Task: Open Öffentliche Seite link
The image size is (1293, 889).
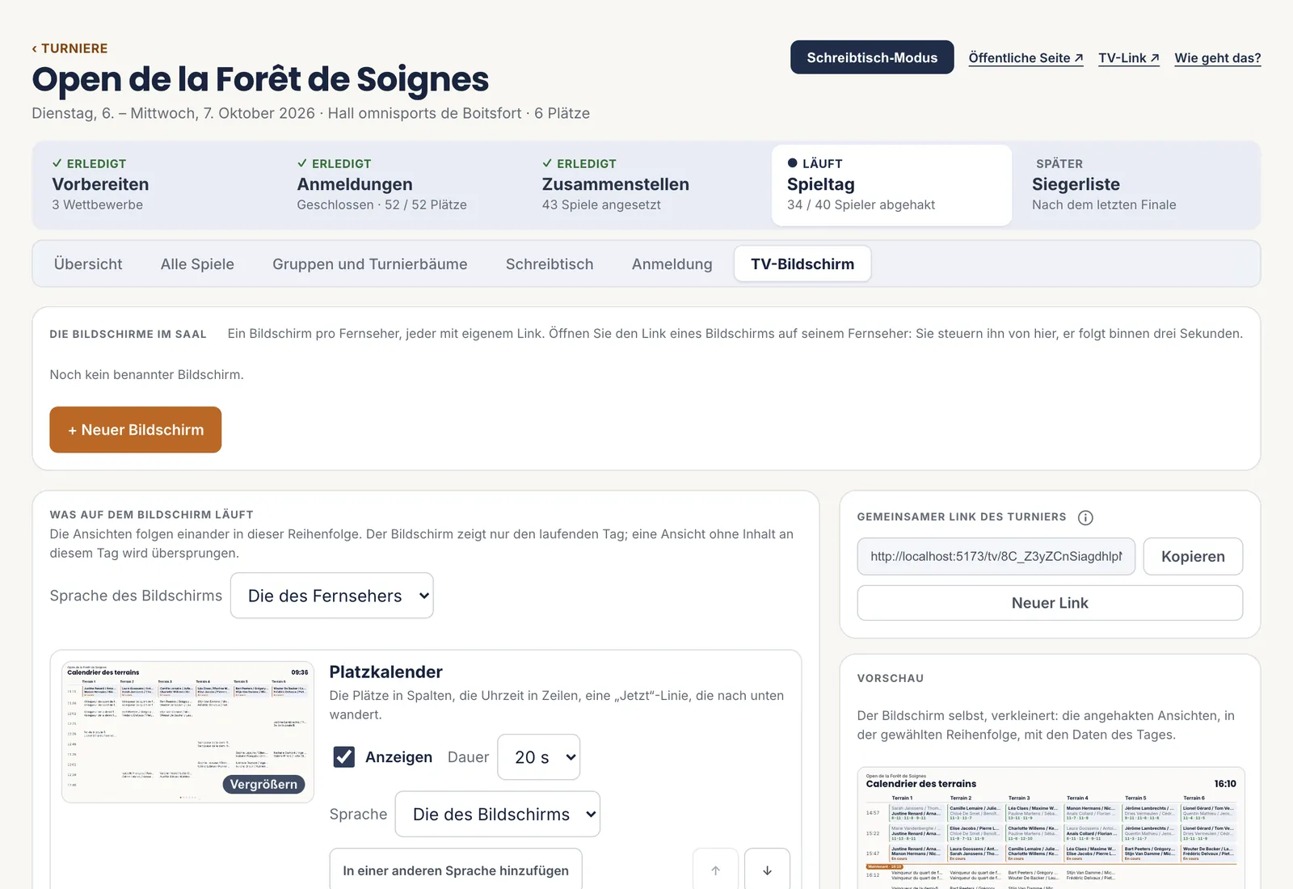Action: click(x=1026, y=58)
